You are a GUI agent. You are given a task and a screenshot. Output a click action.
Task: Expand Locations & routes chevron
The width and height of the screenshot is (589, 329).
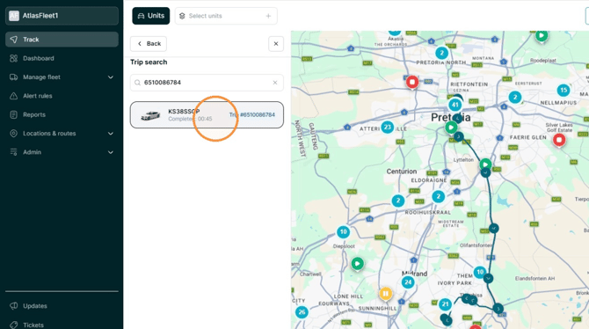click(111, 134)
